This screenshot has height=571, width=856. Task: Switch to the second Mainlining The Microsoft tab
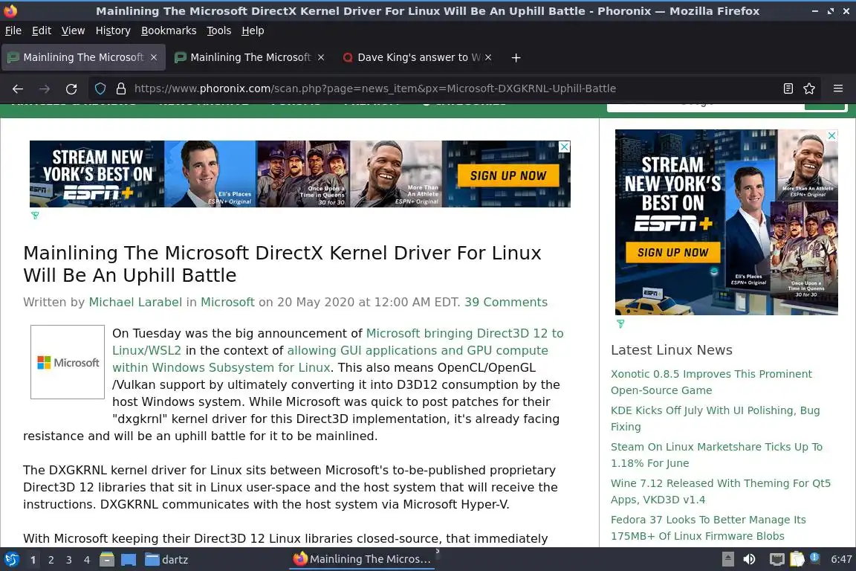(250, 57)
